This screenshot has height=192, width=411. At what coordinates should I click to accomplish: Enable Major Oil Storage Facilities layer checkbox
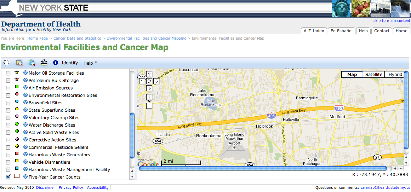click(x=8, y=73)
